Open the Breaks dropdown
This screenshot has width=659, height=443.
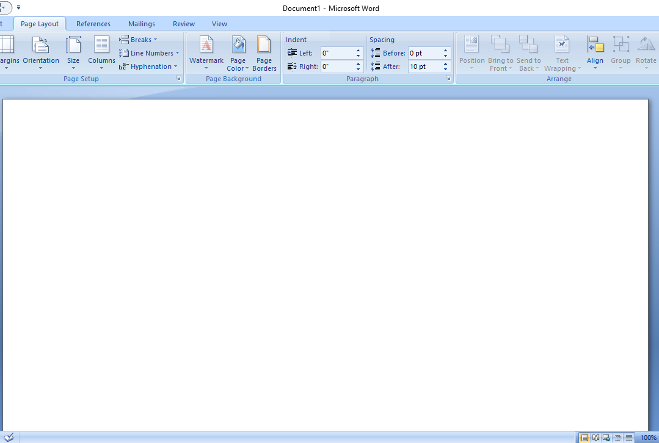click(138, 40)
